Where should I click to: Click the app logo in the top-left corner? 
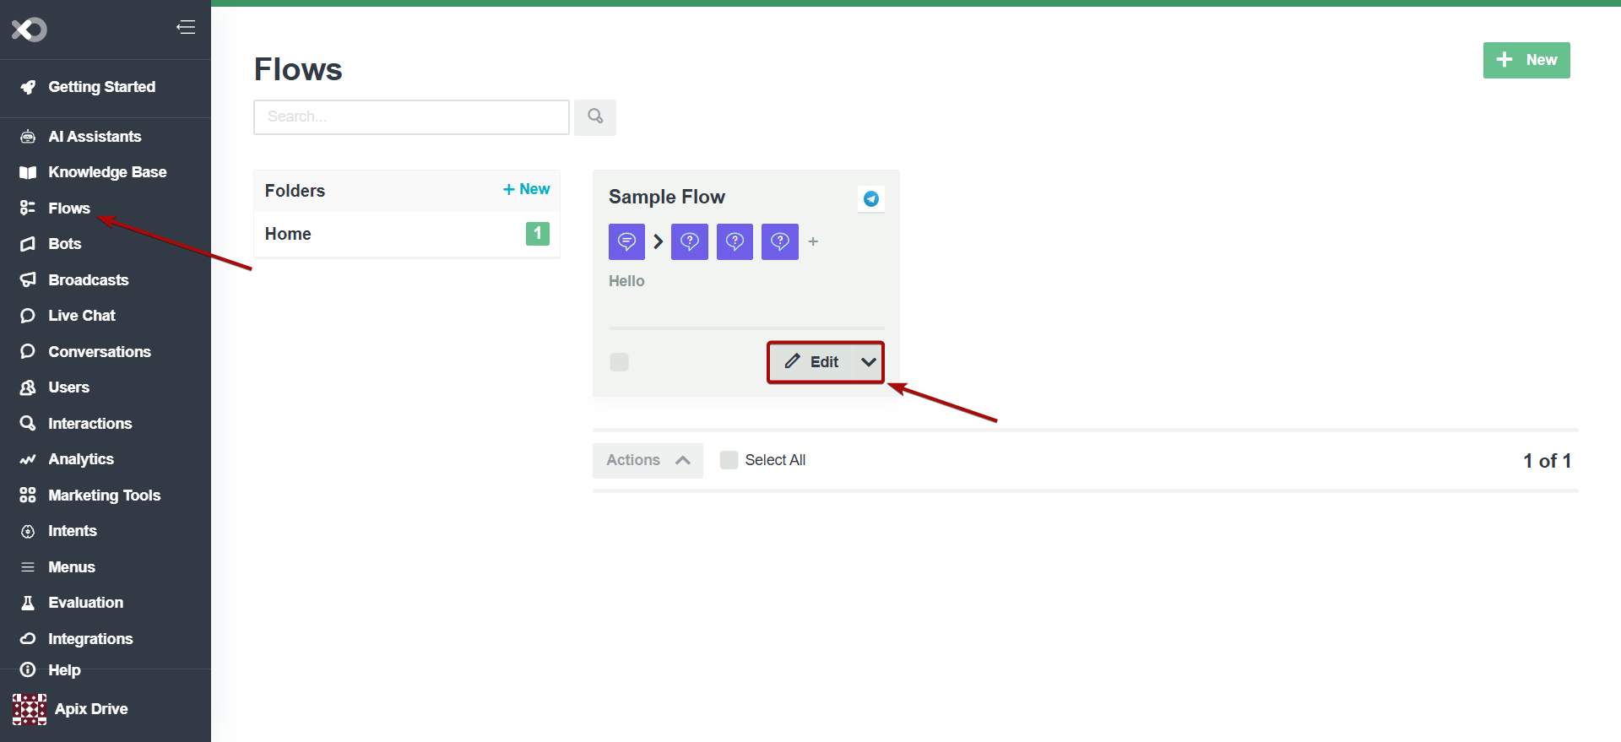(x=29, y=30)
